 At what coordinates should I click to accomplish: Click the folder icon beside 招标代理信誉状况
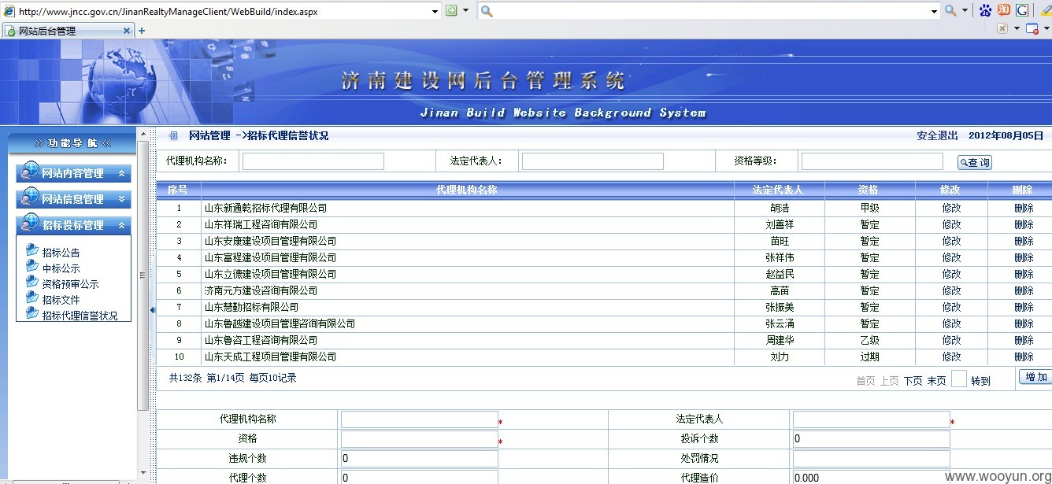tap(31, 314)
